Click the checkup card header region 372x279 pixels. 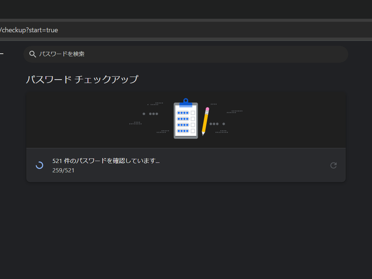186,119
